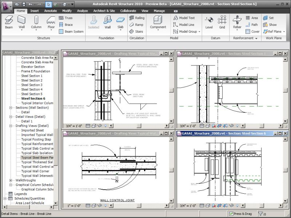Click Redo in the quick access toolbar
291x218 pixels.
pos(39,4)
